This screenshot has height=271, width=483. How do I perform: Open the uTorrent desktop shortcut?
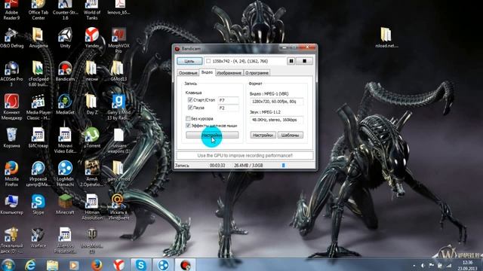click(92, 138)
